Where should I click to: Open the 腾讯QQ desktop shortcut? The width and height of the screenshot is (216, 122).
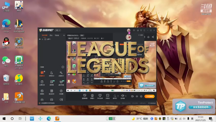(6, 43)
